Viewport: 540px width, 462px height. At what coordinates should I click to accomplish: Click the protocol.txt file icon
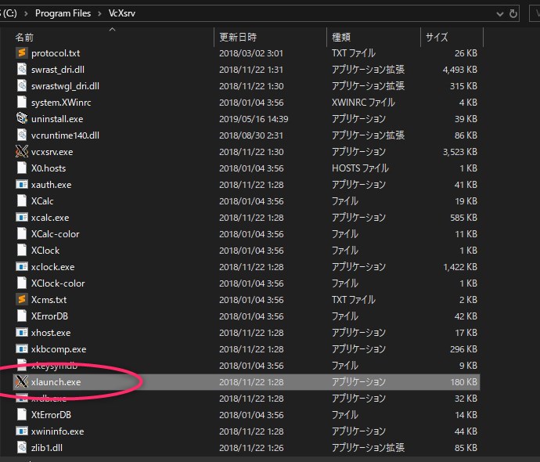click(22, 53)
